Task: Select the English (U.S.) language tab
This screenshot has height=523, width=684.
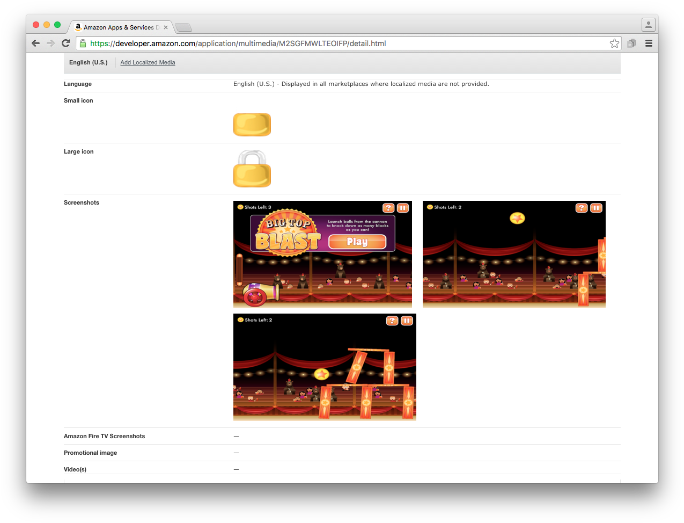Action: 88,62
